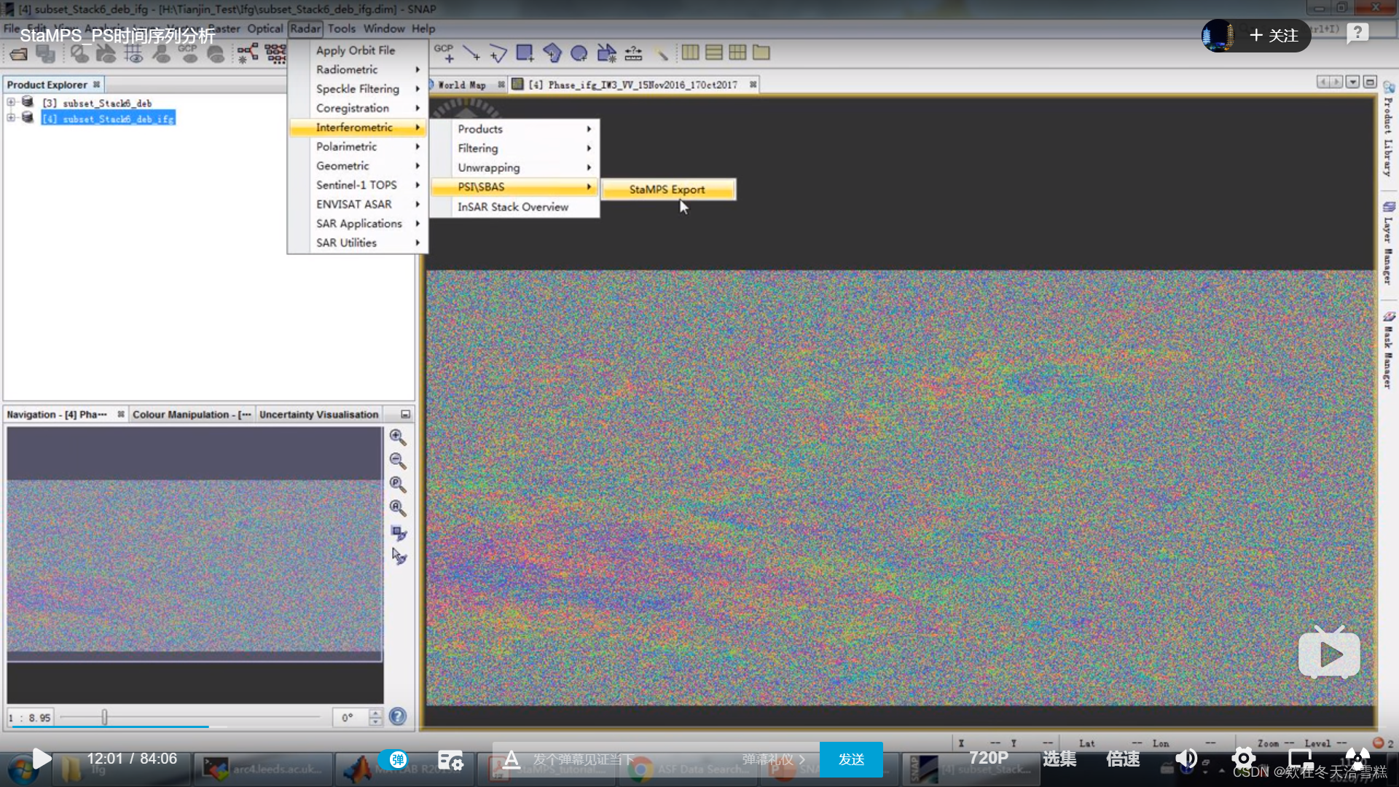Select InSAR Stack Overview menu item
The width and height of the screenshot is (1399, 787).
[513, 207]
